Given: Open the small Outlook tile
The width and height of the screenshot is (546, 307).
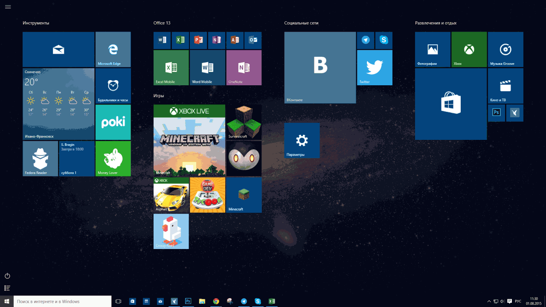Looking at the screenshot, I should coord(253,40).
